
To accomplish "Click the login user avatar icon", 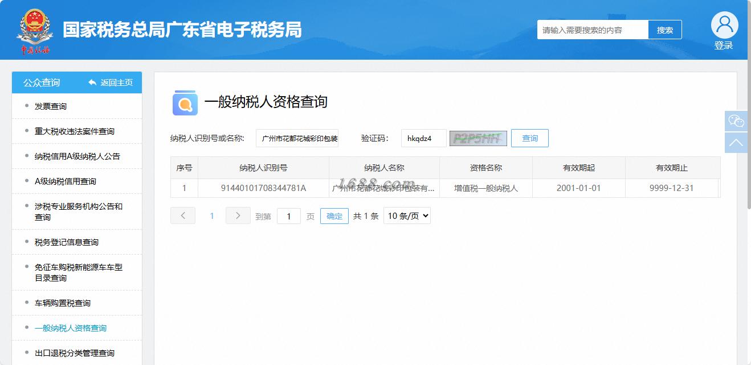I will click(724, 25).
